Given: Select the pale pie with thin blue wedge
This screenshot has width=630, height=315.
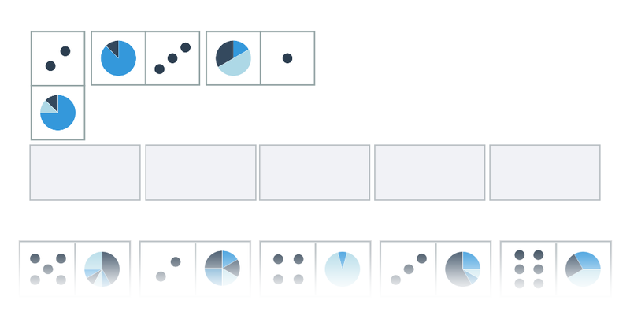Looking at the screenshot, I should (343, 269).
